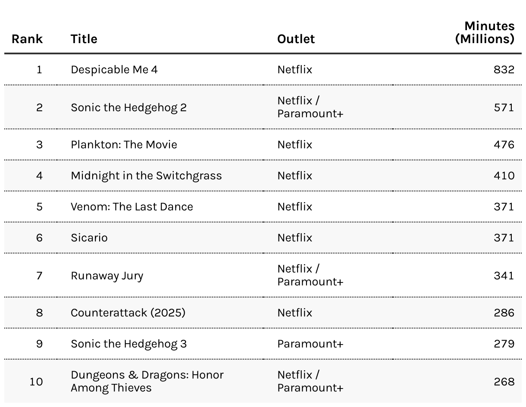Click the Paramount+ outlet in rank 9 row

point(310,344)
